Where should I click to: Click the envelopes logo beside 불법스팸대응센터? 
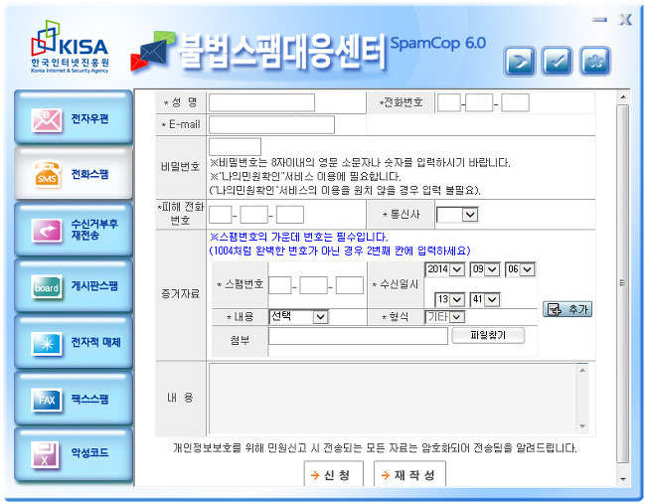tap(152, 51)
